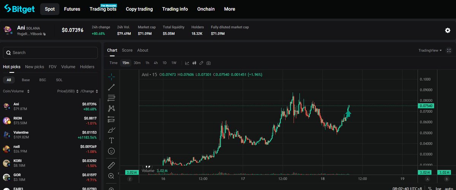Toggle percent scale mode
Screen dimensions: 456x190
pyautogui.click(x=430, y=188)
